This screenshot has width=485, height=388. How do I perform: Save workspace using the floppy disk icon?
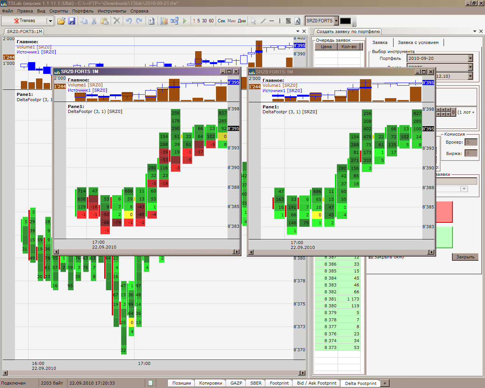click(72, 21)
